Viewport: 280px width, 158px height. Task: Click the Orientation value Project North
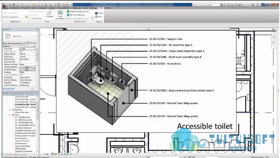tap(27, 78)
